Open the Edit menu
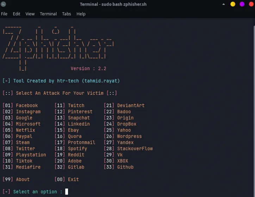The image size is (255, 197). [x=17, y=14]
